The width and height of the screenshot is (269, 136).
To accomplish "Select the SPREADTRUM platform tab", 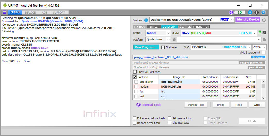I will (201, 27).
